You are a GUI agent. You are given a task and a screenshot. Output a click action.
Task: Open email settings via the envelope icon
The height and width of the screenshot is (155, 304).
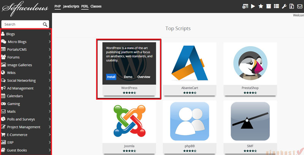coord(300,6)
